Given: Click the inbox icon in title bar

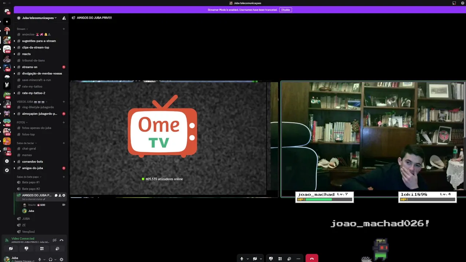Looking at the screenshot, I should (x=454, y=3).
